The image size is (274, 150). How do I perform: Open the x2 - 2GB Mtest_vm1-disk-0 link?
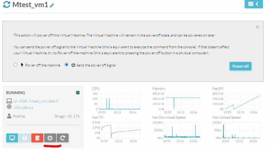[x=36, y=101]
